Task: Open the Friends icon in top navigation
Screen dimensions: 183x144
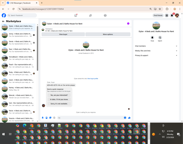Action: [x=90, y=15]
